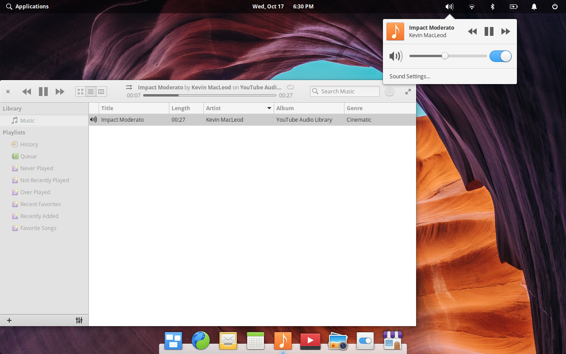This screenshot has width=566, height=354.
Task: Select the Recently Added playlist
Action: (39, 216)
